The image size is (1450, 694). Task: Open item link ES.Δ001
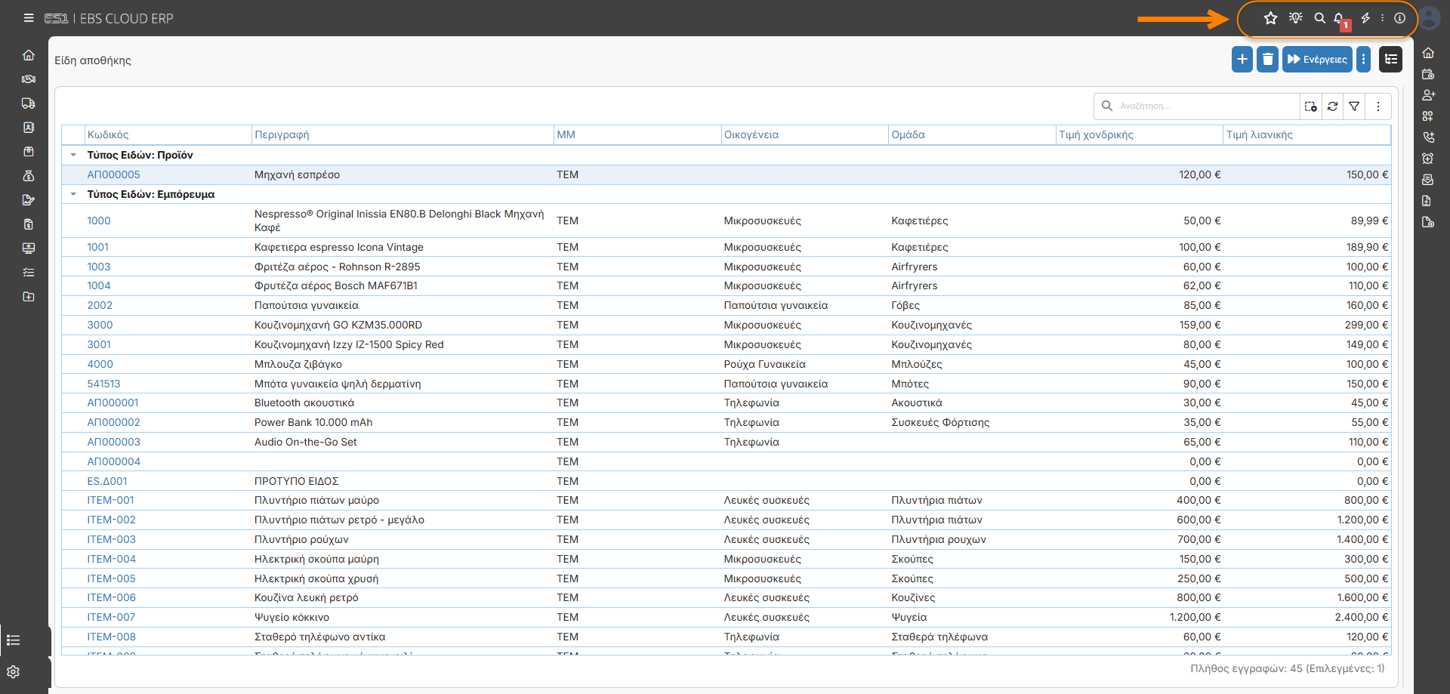point(107,481)
